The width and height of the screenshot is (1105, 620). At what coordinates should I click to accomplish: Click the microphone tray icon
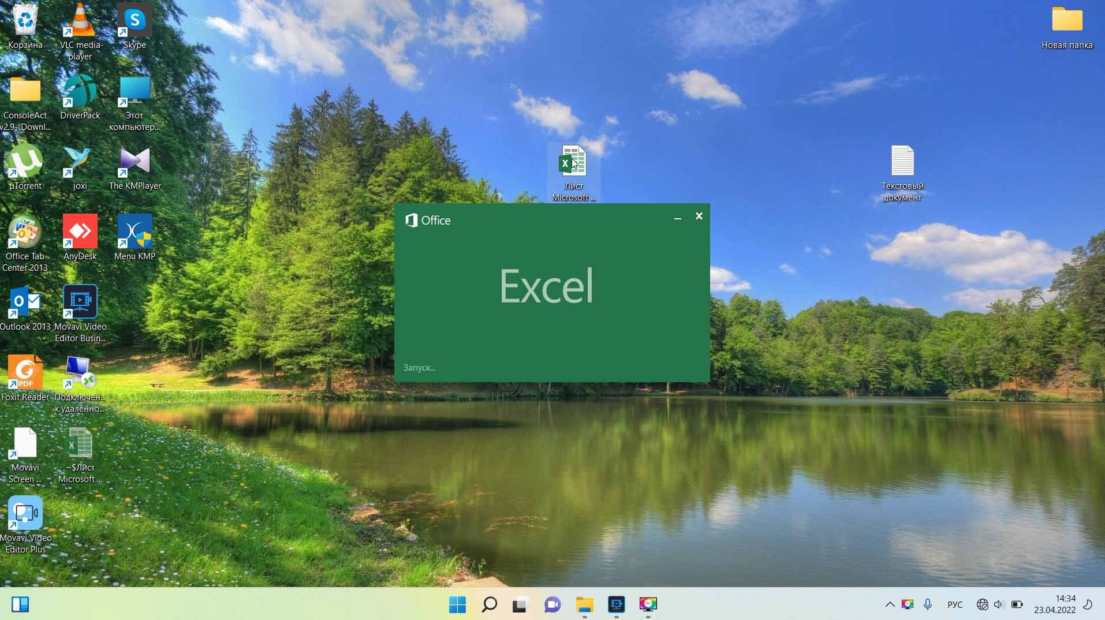(928, 604)
